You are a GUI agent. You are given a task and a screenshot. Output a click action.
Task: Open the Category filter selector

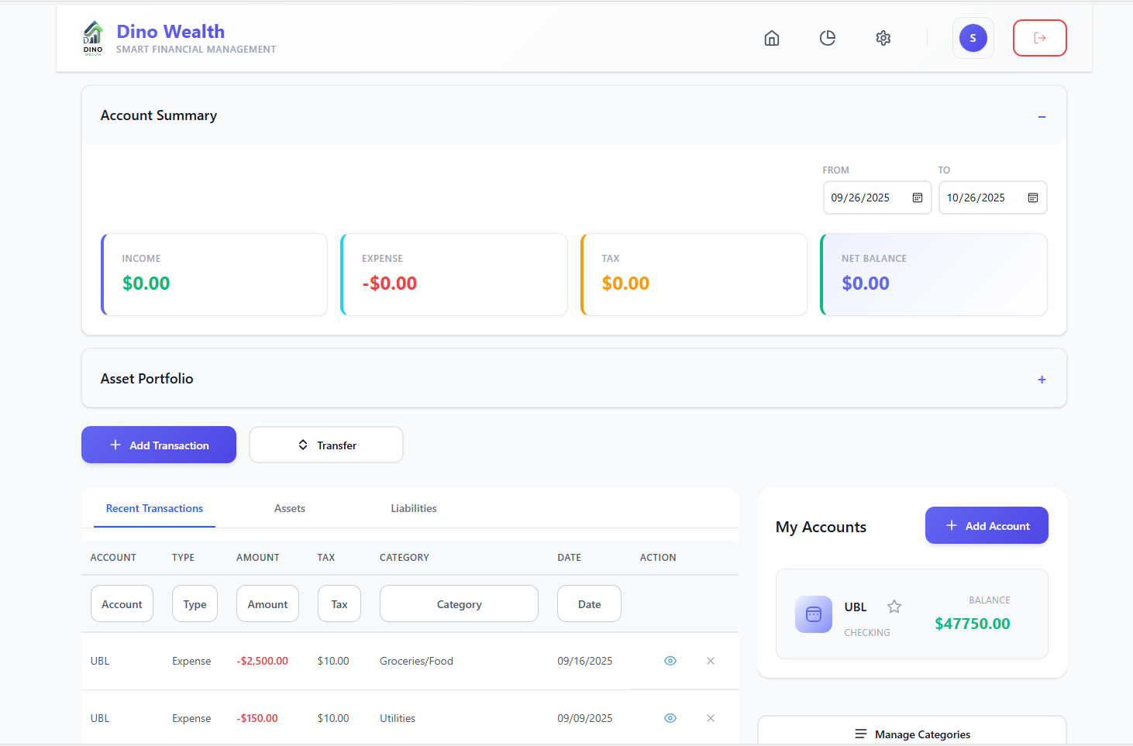tap(459, 603)
